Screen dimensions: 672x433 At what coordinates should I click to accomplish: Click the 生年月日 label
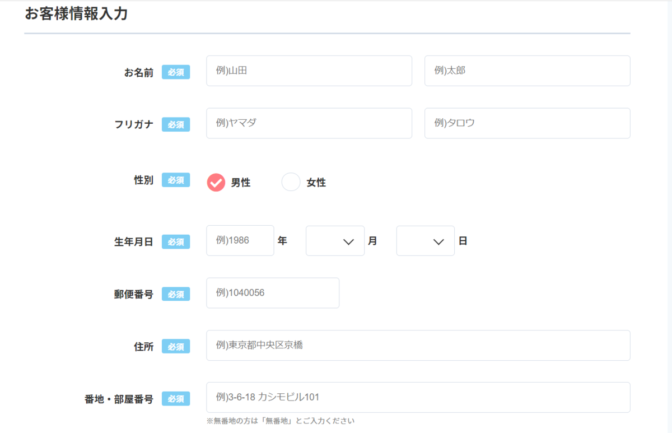click(134, 242)
